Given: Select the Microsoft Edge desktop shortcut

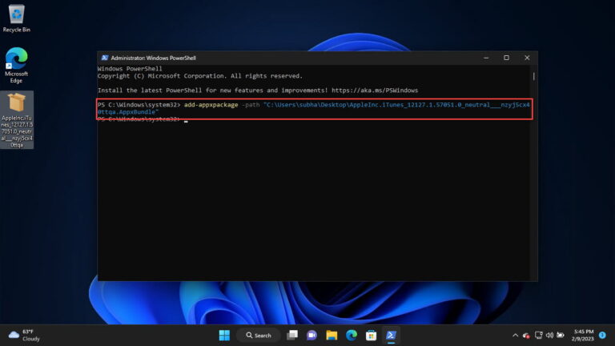Looking at the screenshot, I should 17,65.
